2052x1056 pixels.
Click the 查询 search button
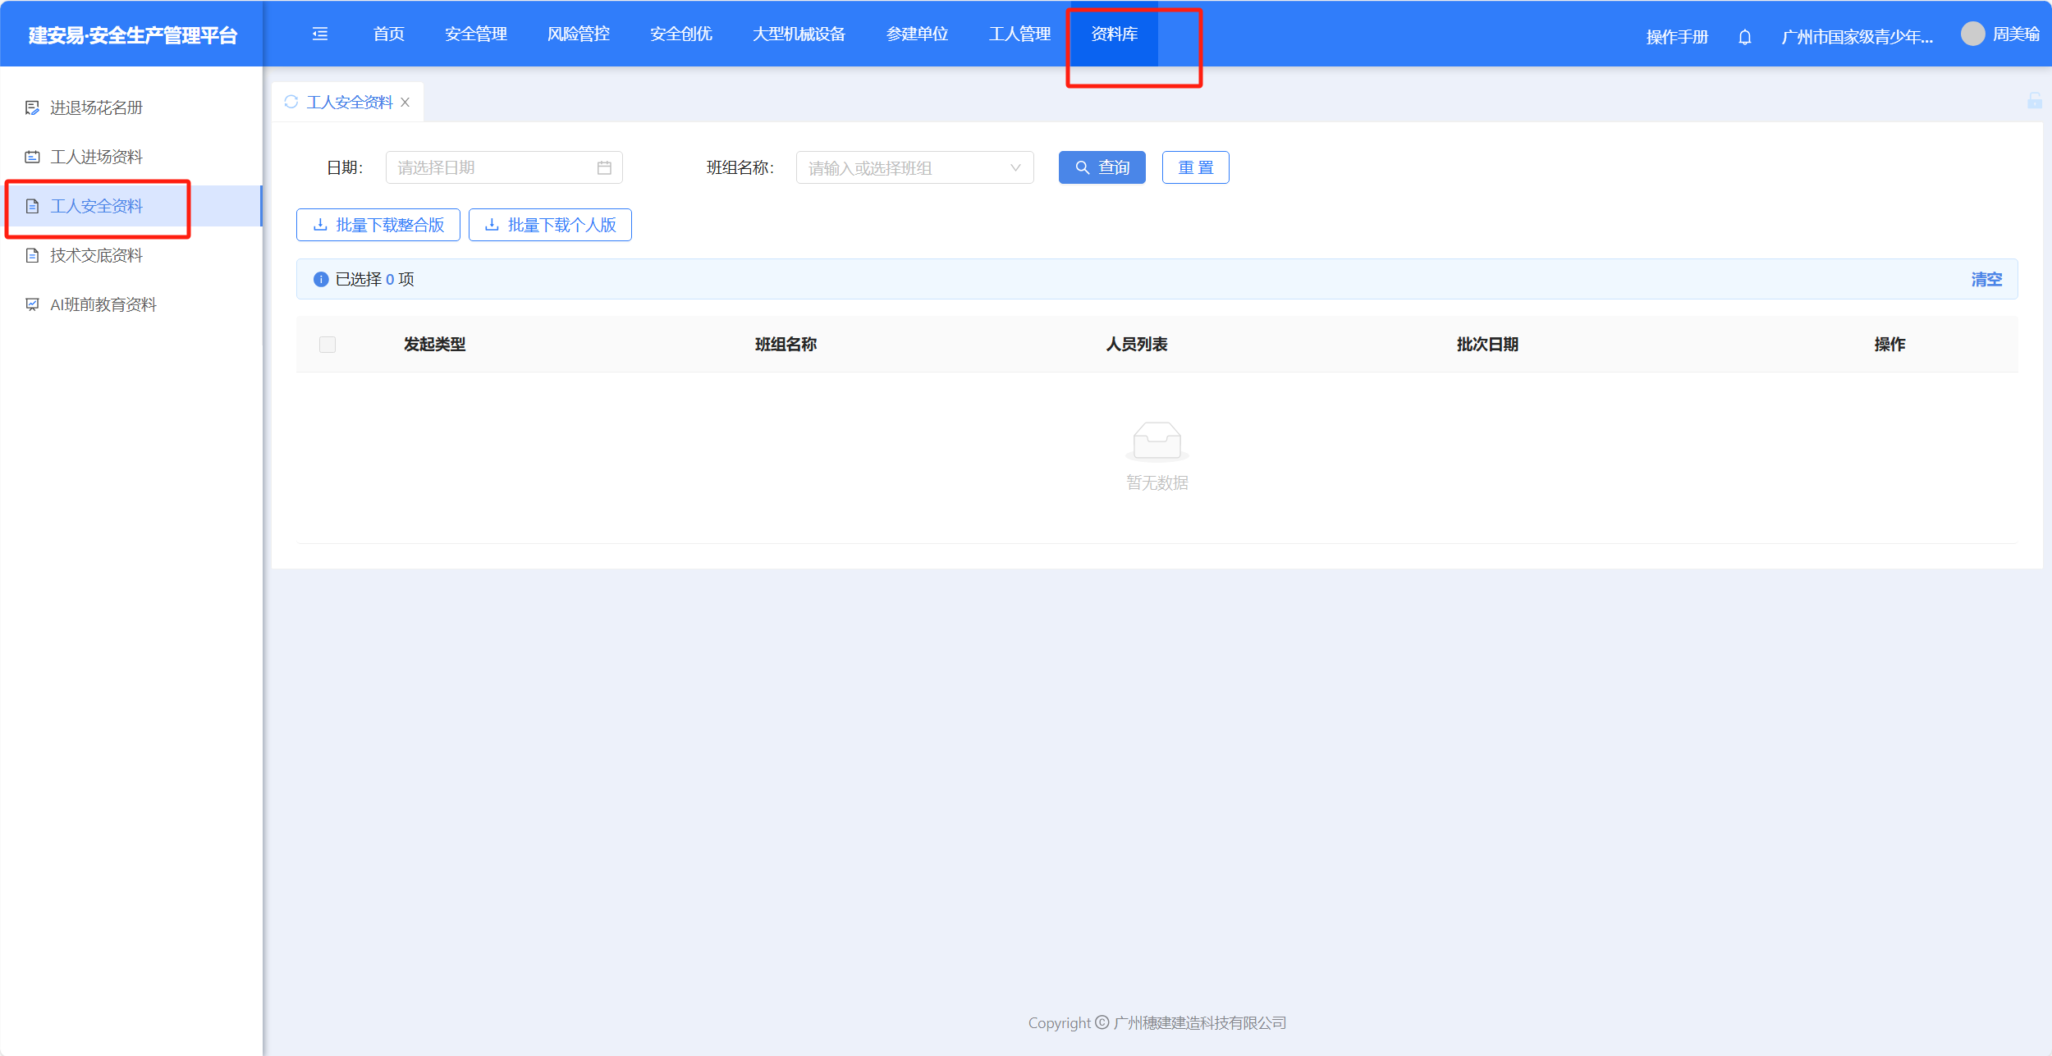[1102, 167]
